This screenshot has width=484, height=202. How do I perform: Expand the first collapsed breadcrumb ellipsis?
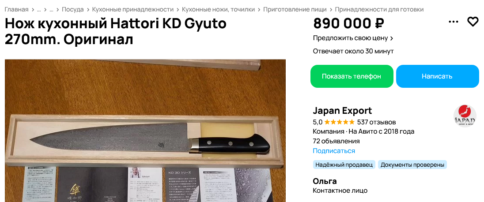pyautogui.click(x=39, y=10)
